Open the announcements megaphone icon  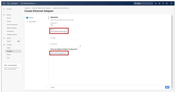(159, 3)
